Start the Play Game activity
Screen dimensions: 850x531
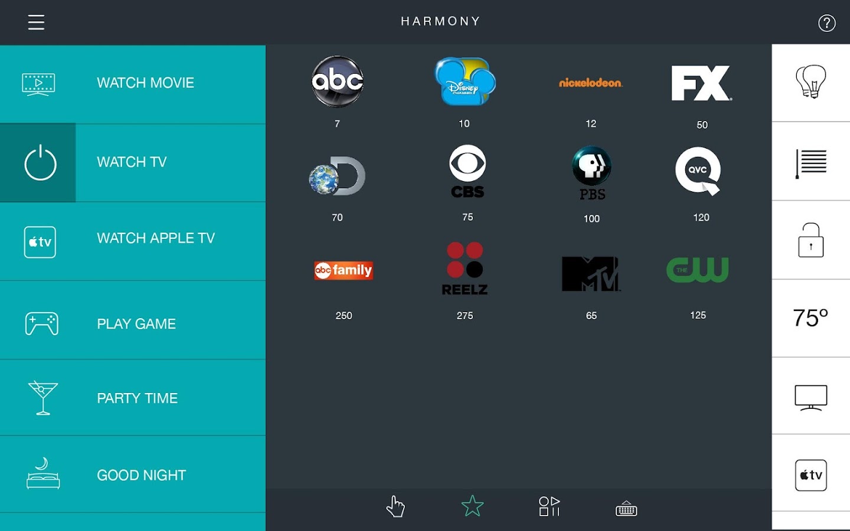coord(133,323)
